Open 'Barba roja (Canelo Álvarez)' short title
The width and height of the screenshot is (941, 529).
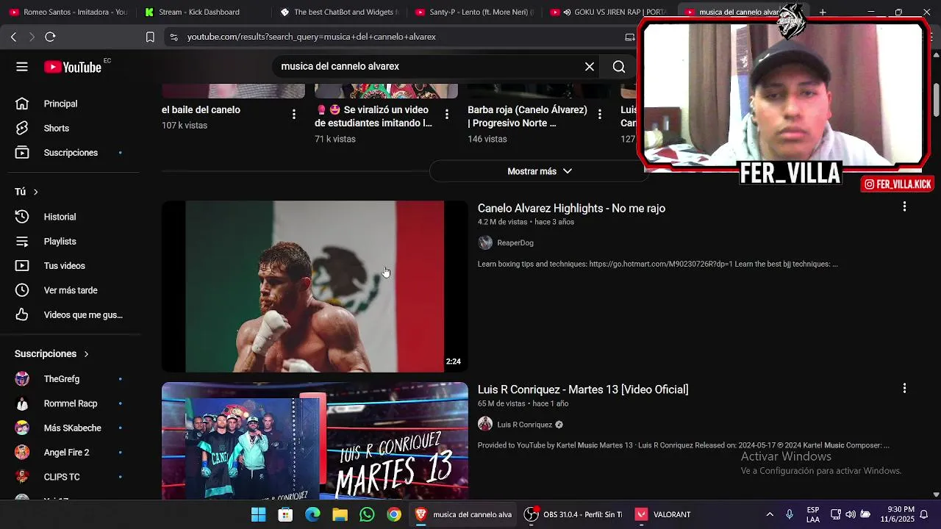click(527, 116)
